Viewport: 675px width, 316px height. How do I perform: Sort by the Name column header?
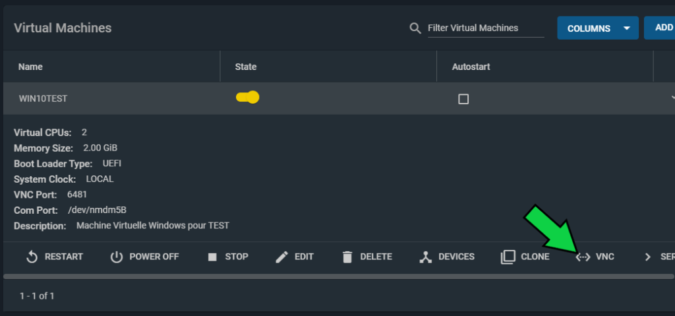(x=30, y=67)
